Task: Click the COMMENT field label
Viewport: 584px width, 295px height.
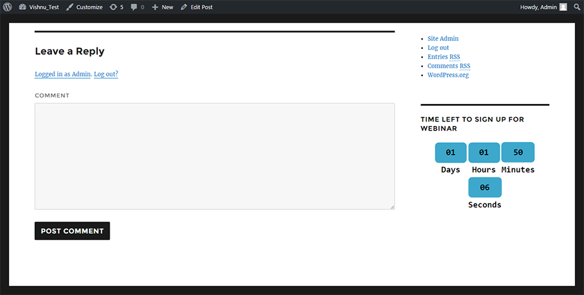Action: [52, 96]
